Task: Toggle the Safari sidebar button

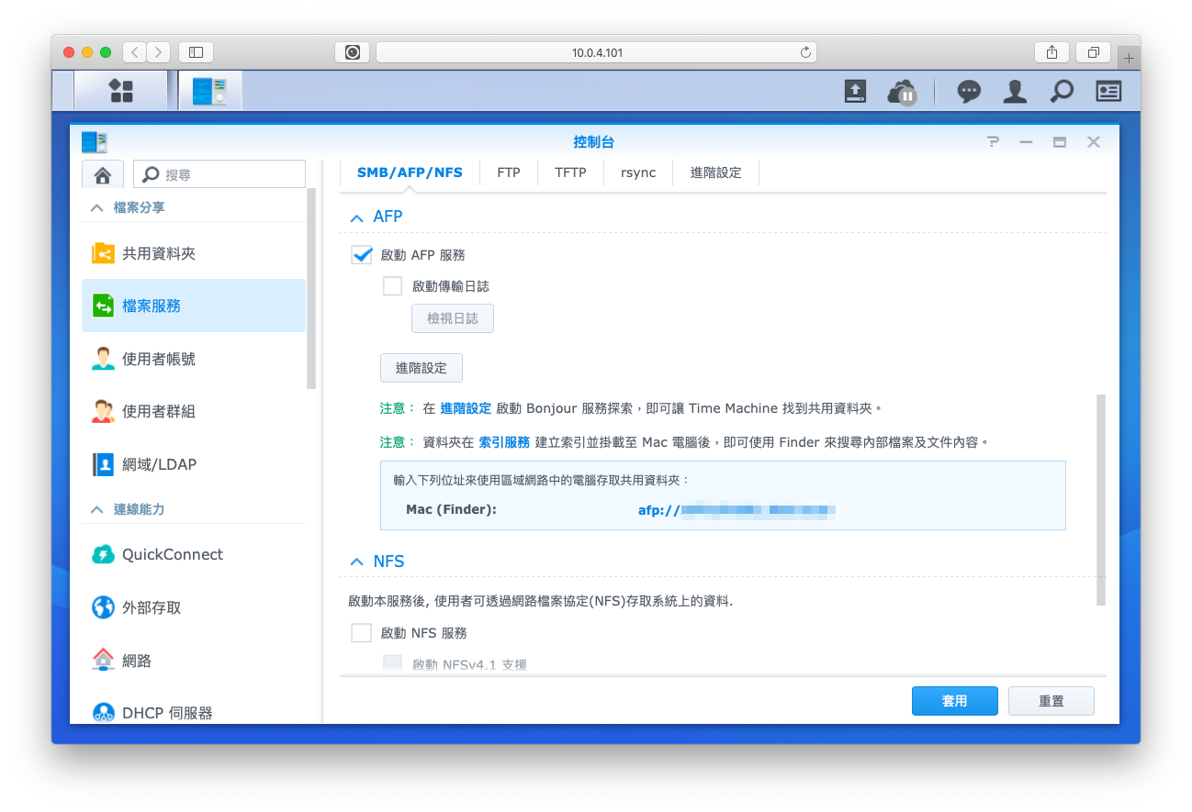Action: 196,52
